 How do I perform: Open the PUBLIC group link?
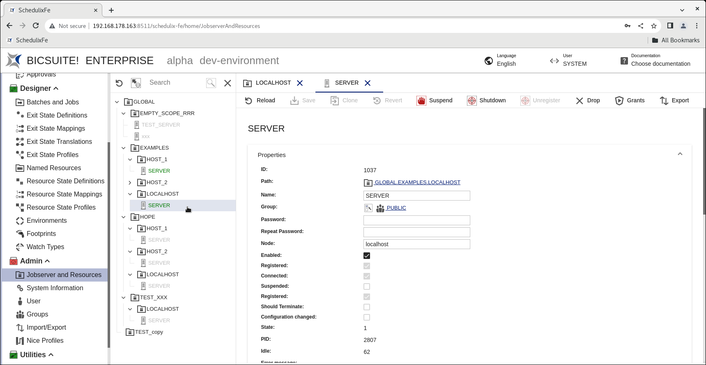click(x=396, y=208)
